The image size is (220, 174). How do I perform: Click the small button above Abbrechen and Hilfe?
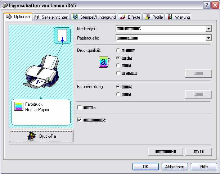(198, 152)
